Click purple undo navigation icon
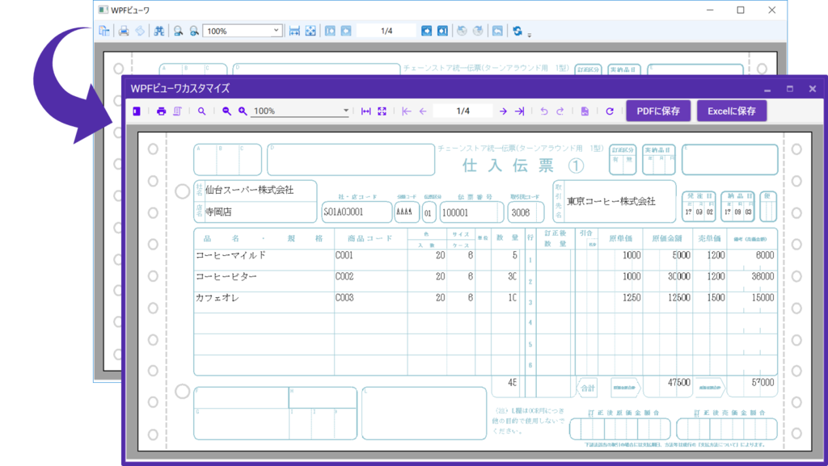The width and height of the screenshot is (828, 466). pyautogui.click(x=544, y=111)
